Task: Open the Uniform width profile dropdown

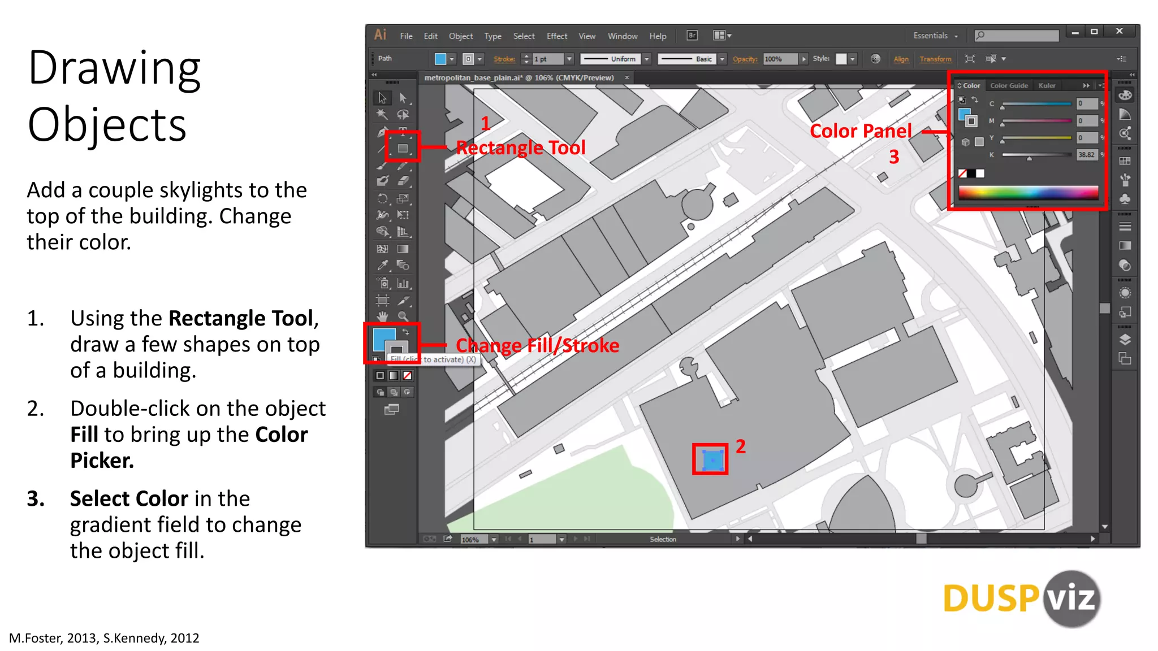Action: coord(647,59)
